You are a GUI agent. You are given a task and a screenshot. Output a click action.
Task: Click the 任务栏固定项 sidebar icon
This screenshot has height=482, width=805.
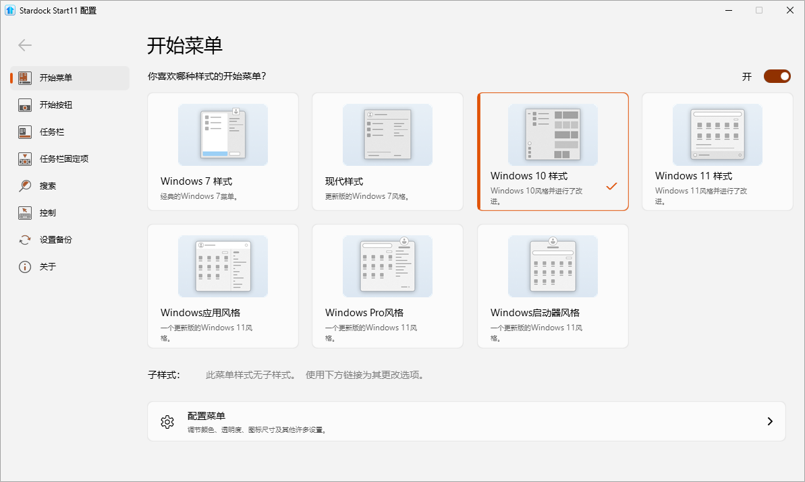[x=25, y=159]
